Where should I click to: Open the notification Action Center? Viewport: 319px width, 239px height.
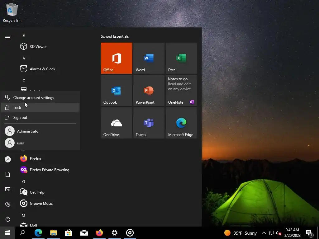point(309,233)
